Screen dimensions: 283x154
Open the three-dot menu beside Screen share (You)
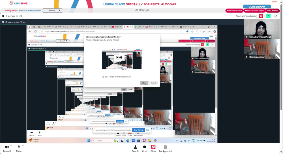tap(27, 22)
